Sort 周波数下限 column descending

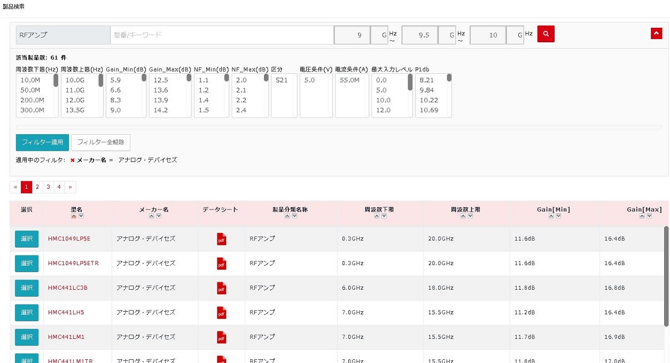click(383, 217)
